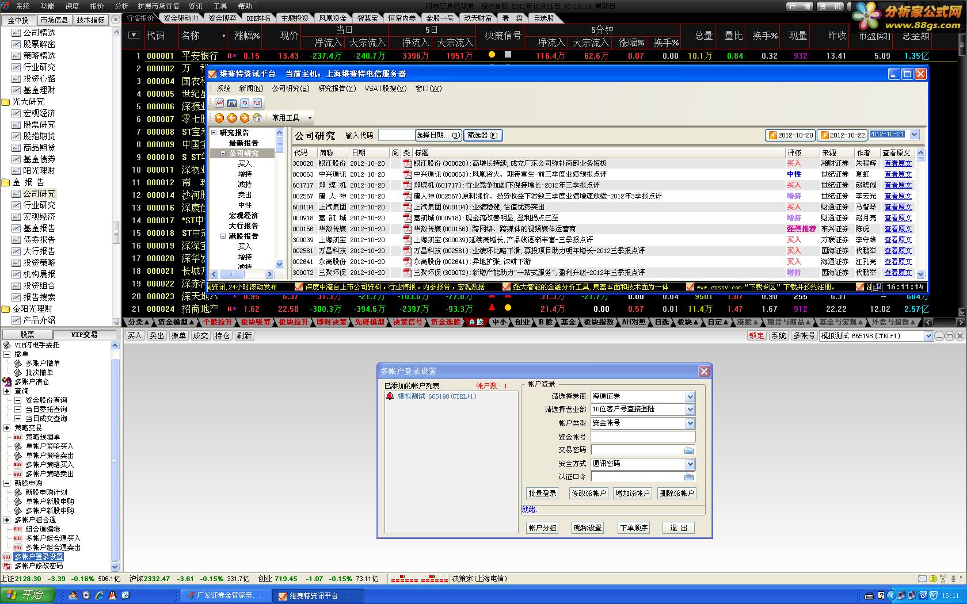Select 多帐户新股申购 tree item

point(50,511)
